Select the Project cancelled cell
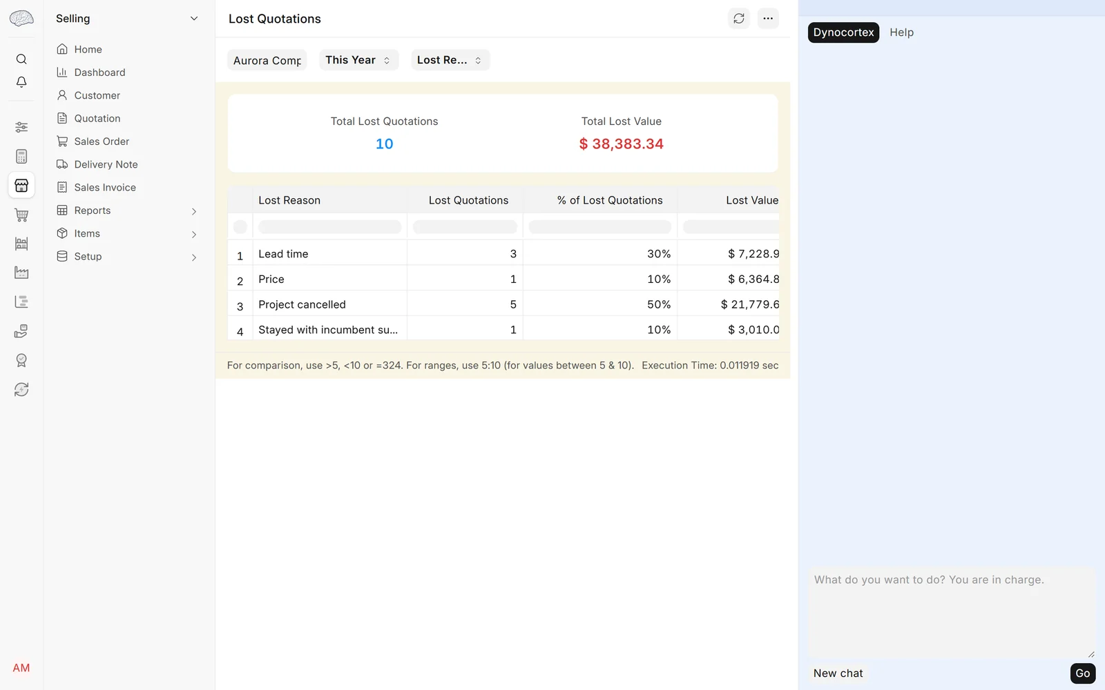 [329, 304]
